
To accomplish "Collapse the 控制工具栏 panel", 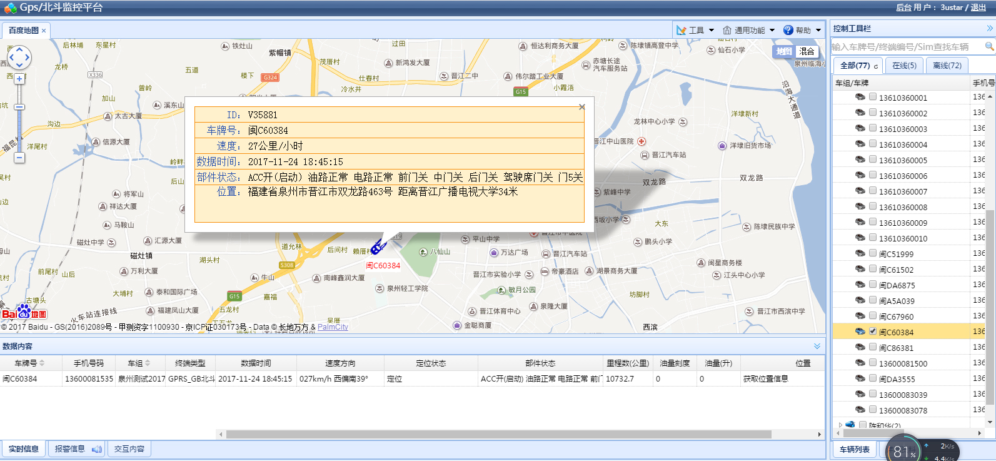I will click(x=990, y=28).
